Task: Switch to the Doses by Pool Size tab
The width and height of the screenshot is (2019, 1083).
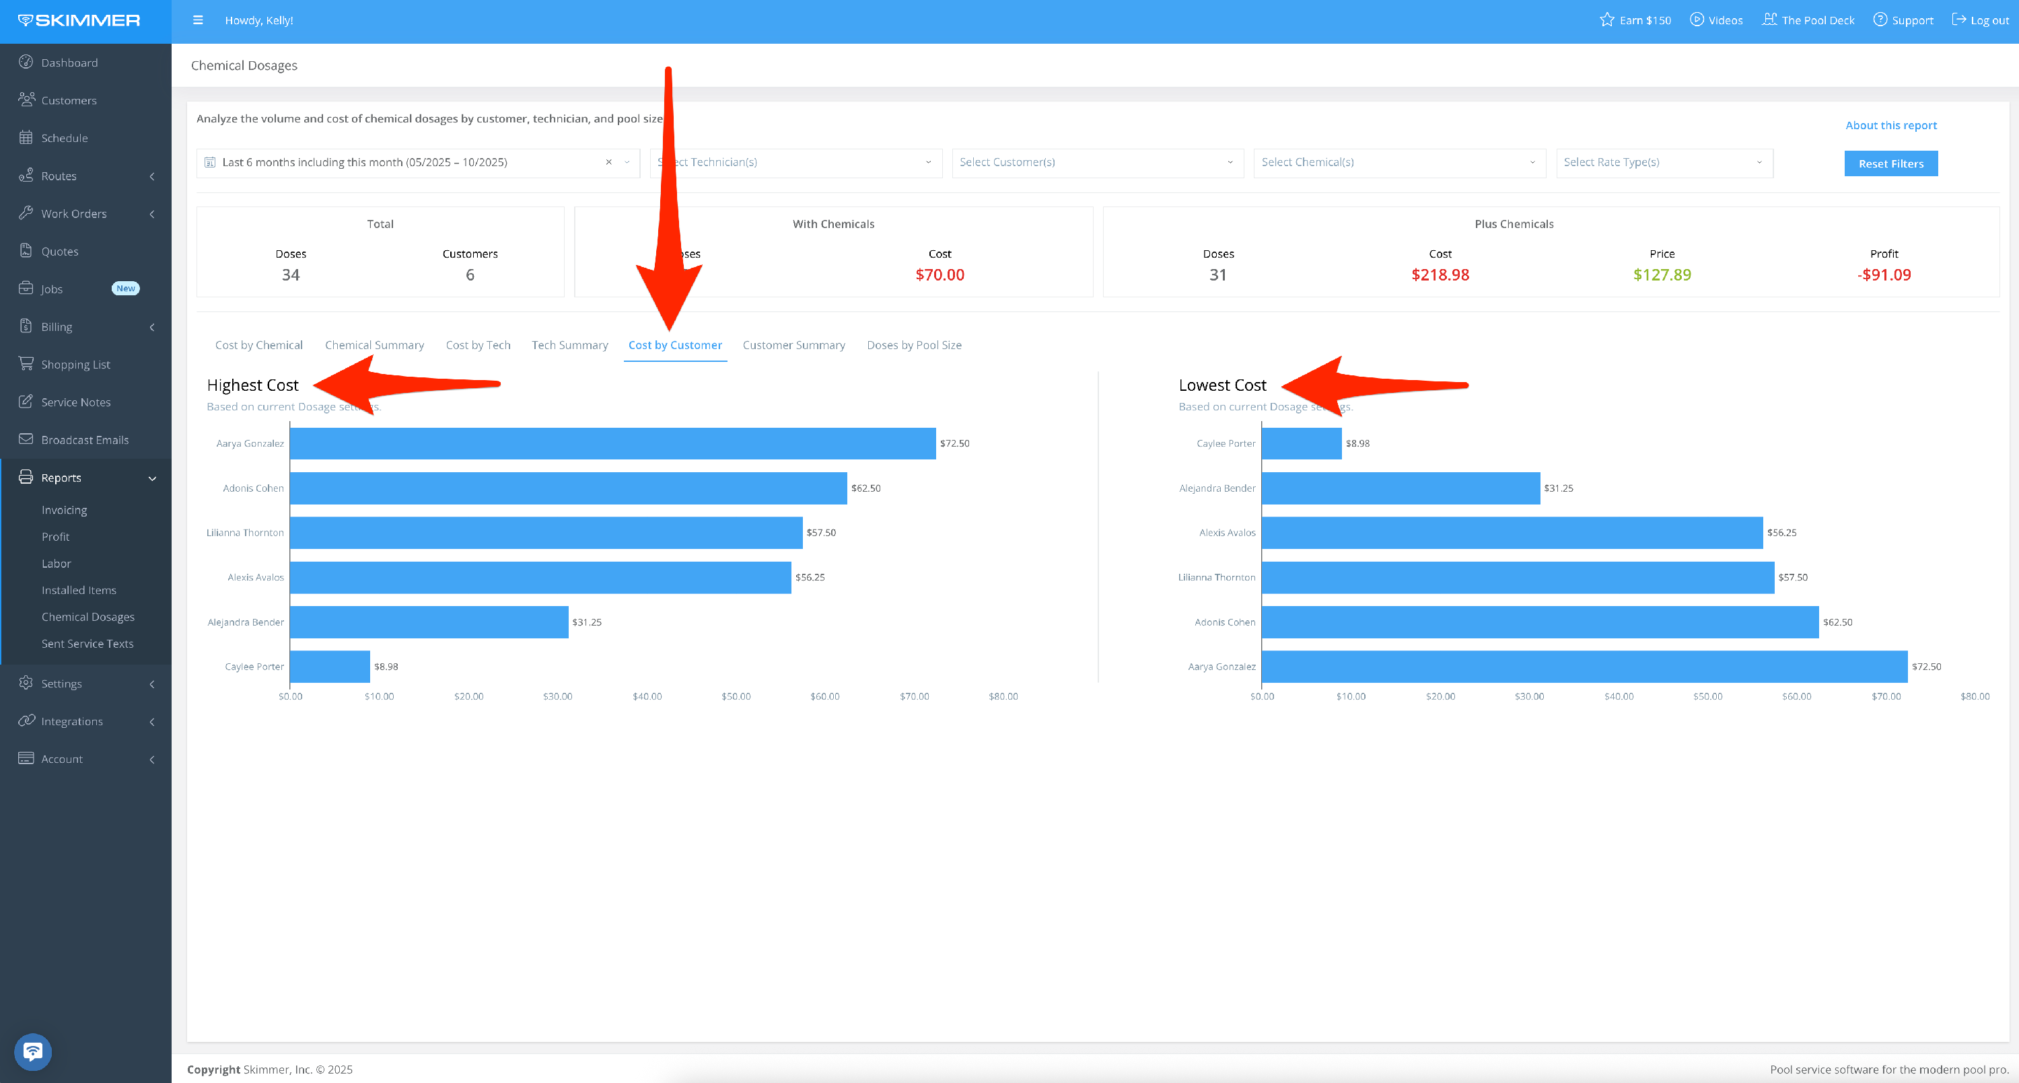Action: pyautogui.click(x=913, y=345)
